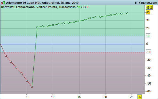Viewport: 158px width, 99px height.
Task: Click the green 10 threshold label
Action: point(148,36)
